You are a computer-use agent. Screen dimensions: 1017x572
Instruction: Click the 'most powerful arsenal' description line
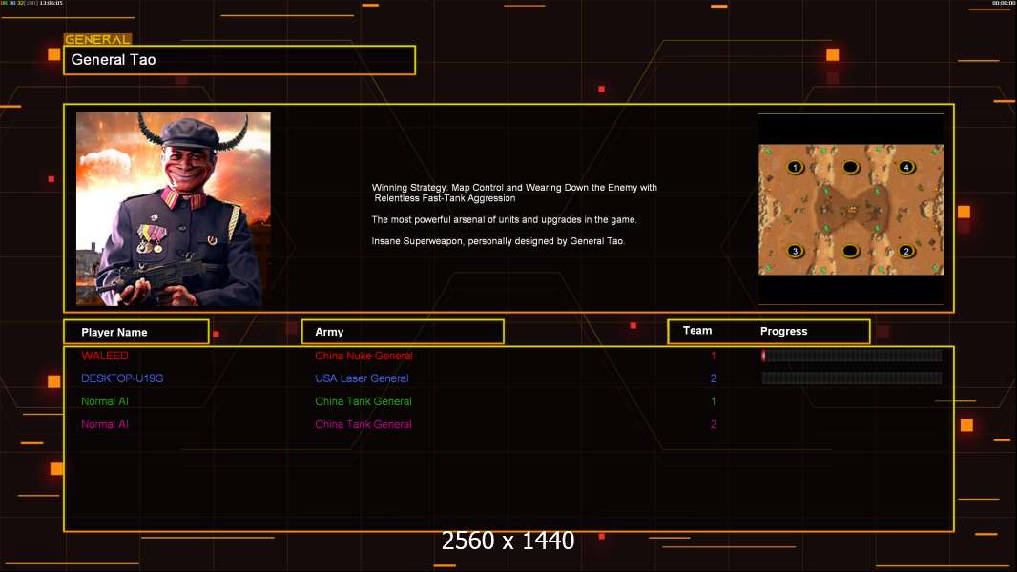[504, 219]
